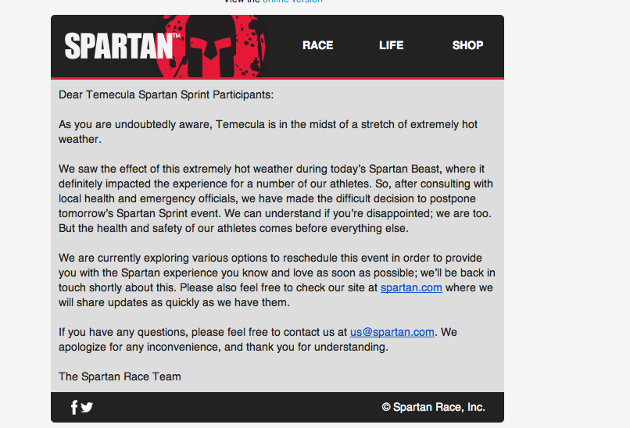Click the © Spartan Race, Inc. footer text
This screenshot has height=428, width=630.
coord(433,407)
